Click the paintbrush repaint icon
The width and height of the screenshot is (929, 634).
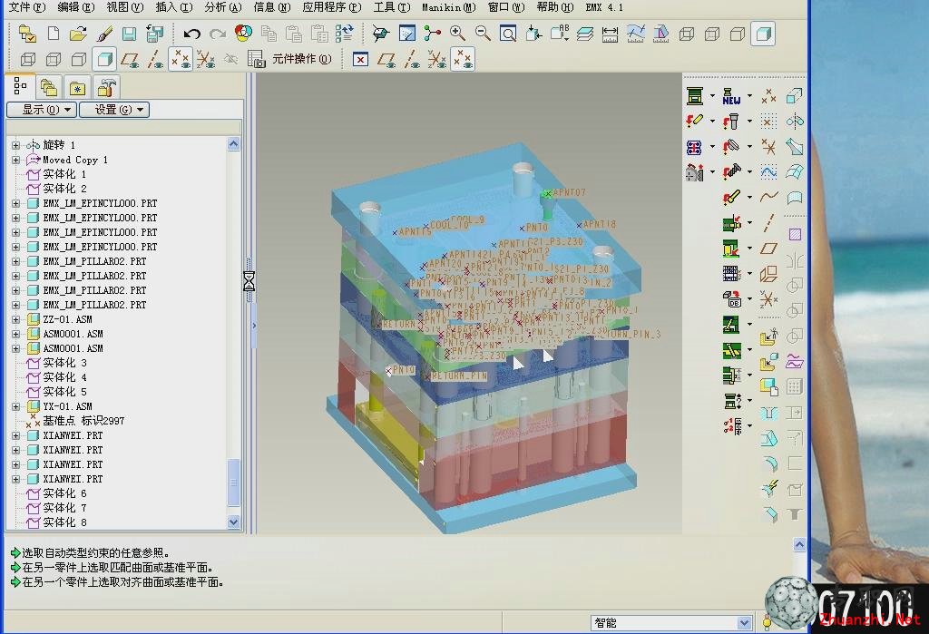click(103, 34)
